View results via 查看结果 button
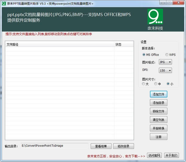 (x=101, y=146)
